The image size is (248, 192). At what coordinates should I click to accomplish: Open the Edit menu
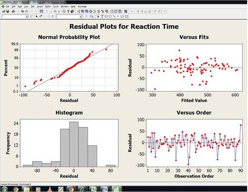pyautogui.click(x=14, y=6)
